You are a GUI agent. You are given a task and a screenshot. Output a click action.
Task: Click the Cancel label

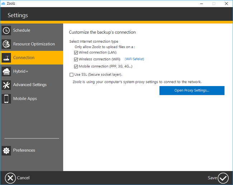point(23,178)
